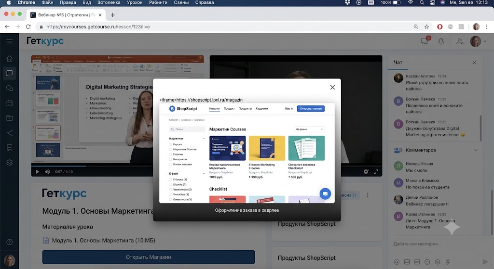
Task: Open the blue chat bubble in ShopScript
Action: click(x=325, y=193)
